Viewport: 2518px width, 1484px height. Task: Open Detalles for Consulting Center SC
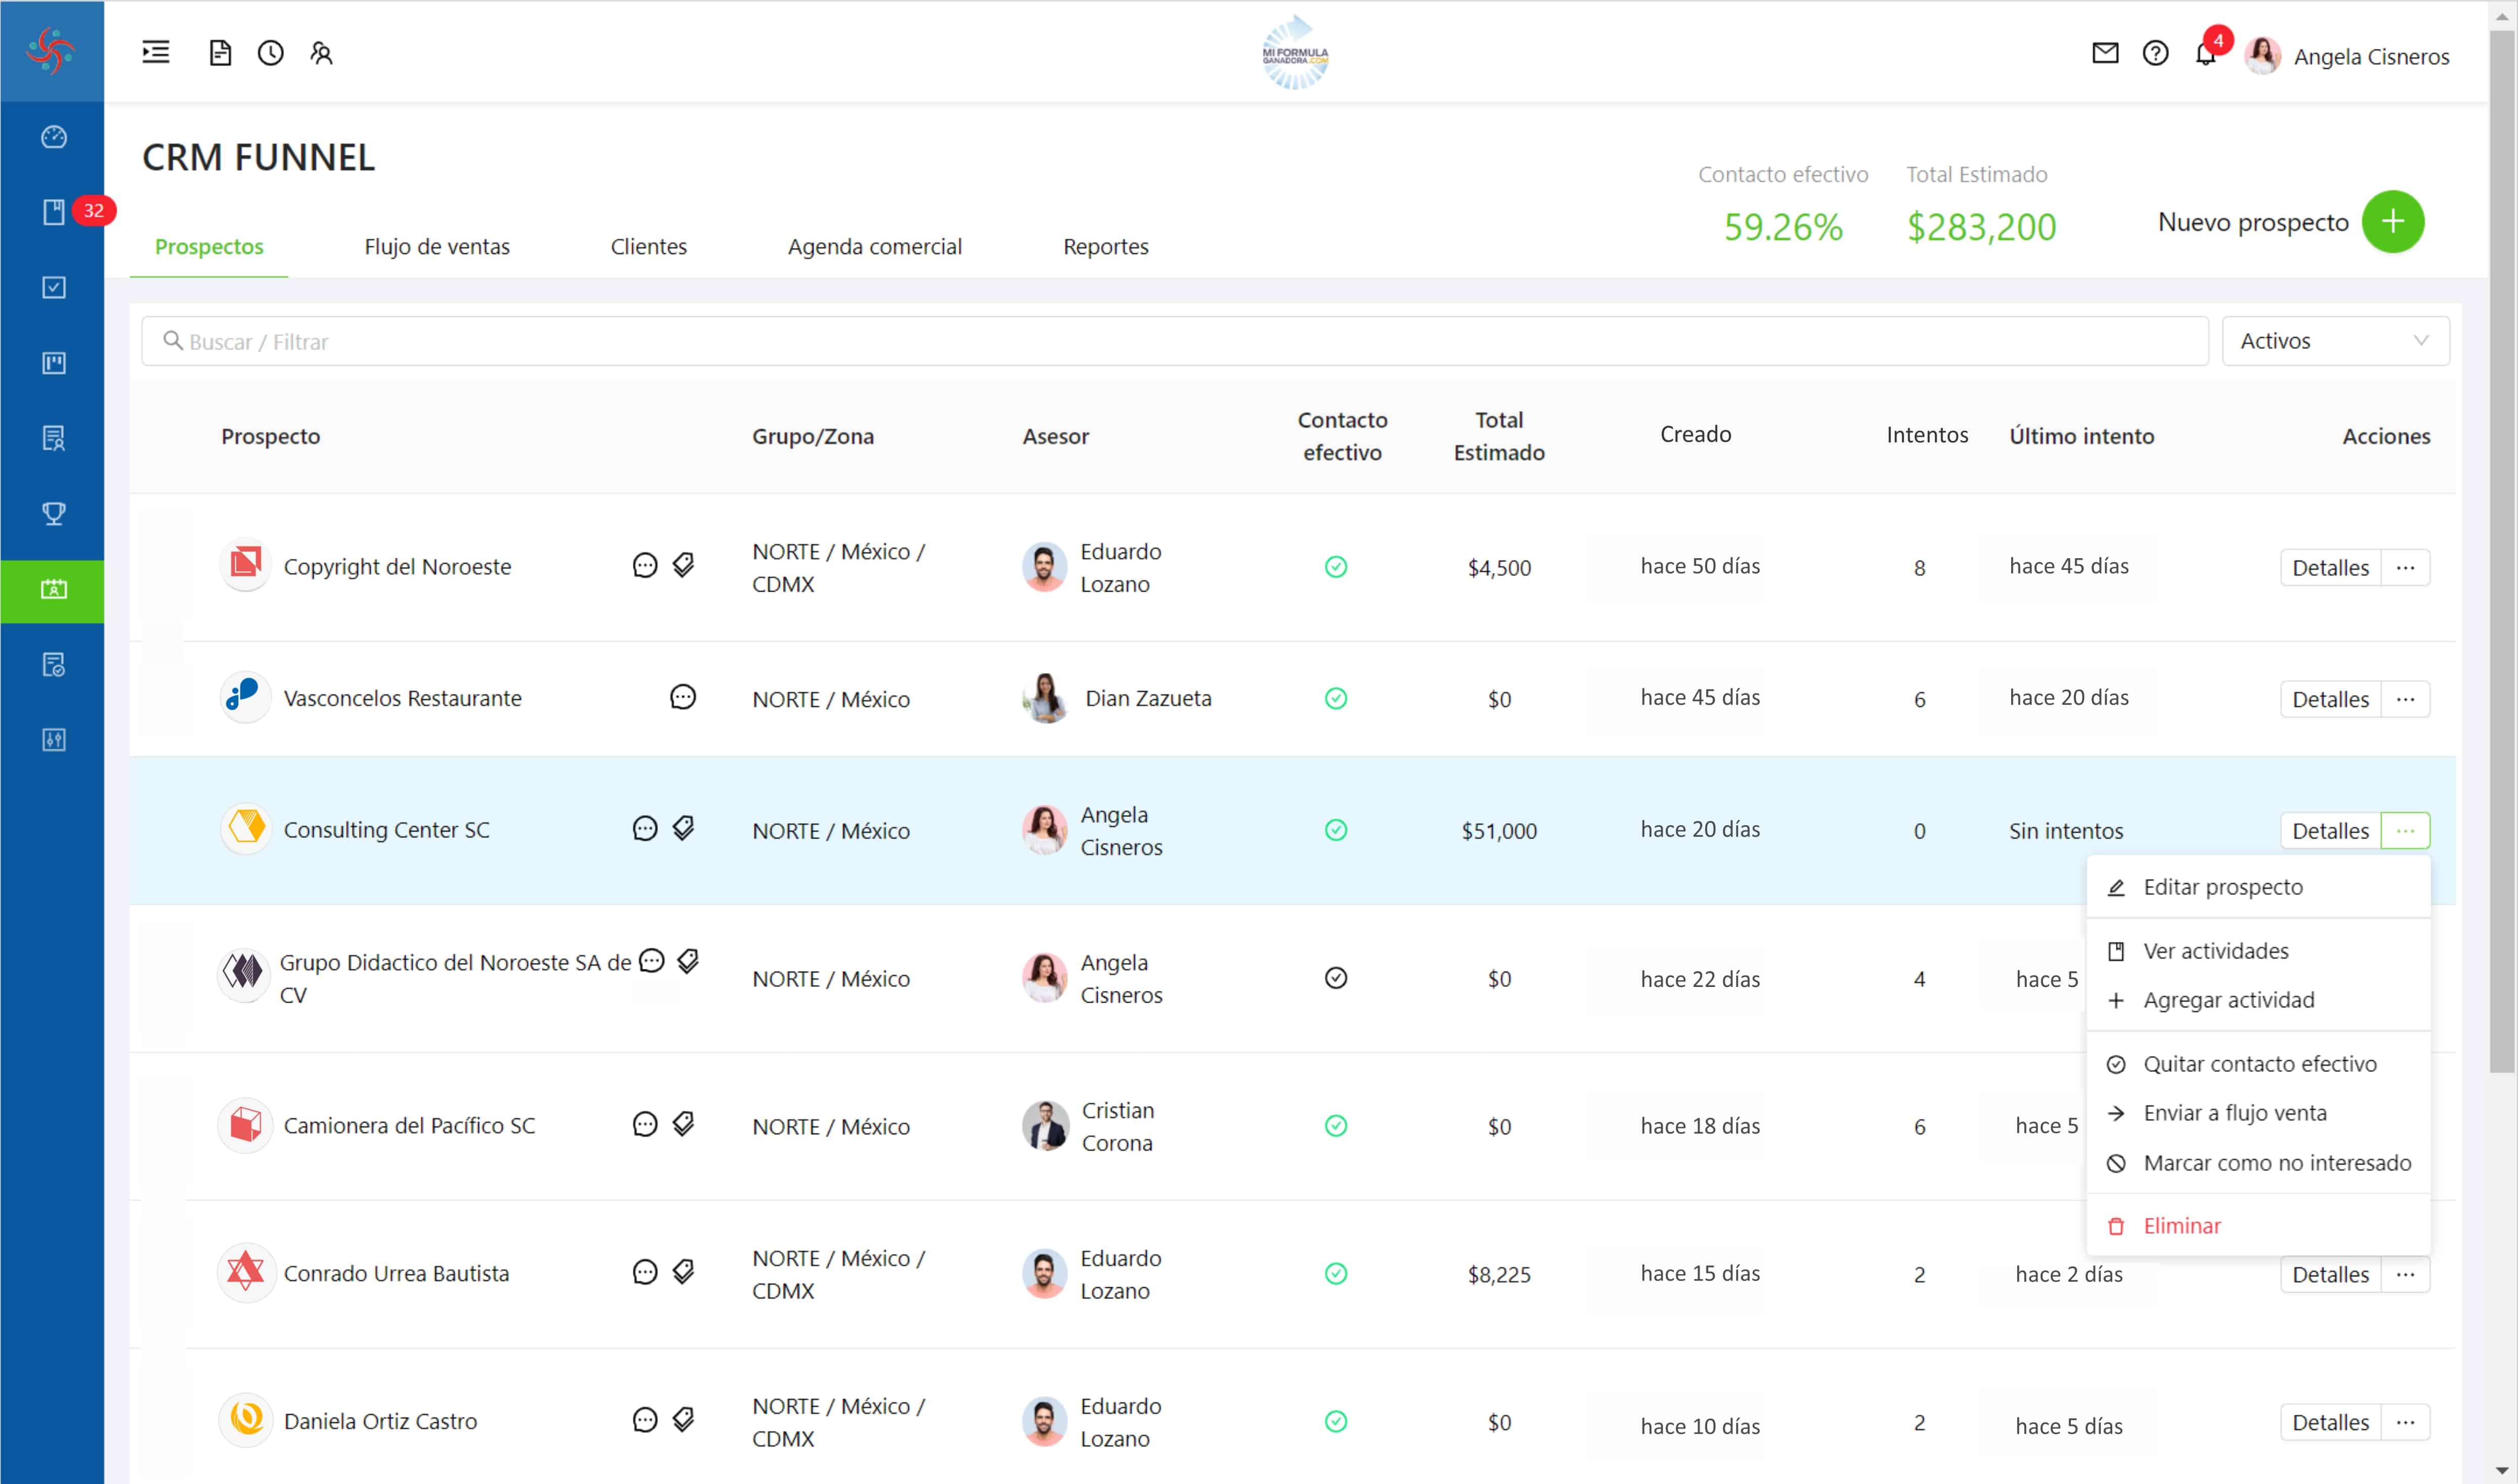point(2330,831)
